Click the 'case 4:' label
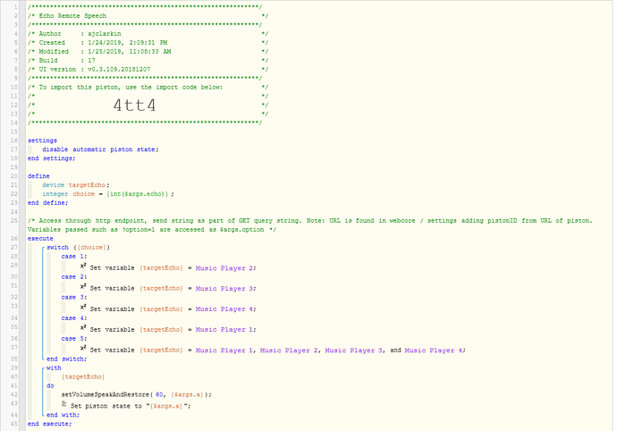The image size is (617, 431). 74,318
